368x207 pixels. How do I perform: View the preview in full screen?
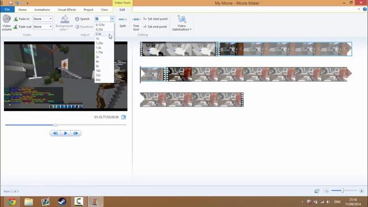(124, 117)
